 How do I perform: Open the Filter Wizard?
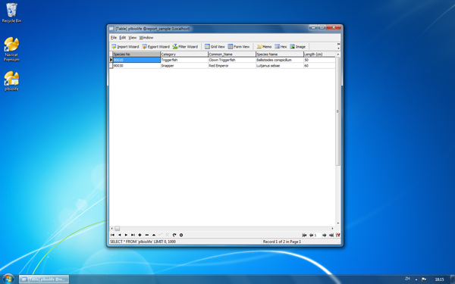(x=185, y=47)
